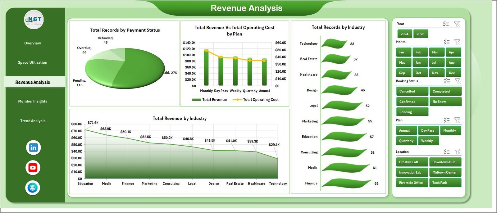This screenshot has height=213, width=497.
Task: Toggle multi-select icon for Plan slicer
Action: [x=446, y=120]
